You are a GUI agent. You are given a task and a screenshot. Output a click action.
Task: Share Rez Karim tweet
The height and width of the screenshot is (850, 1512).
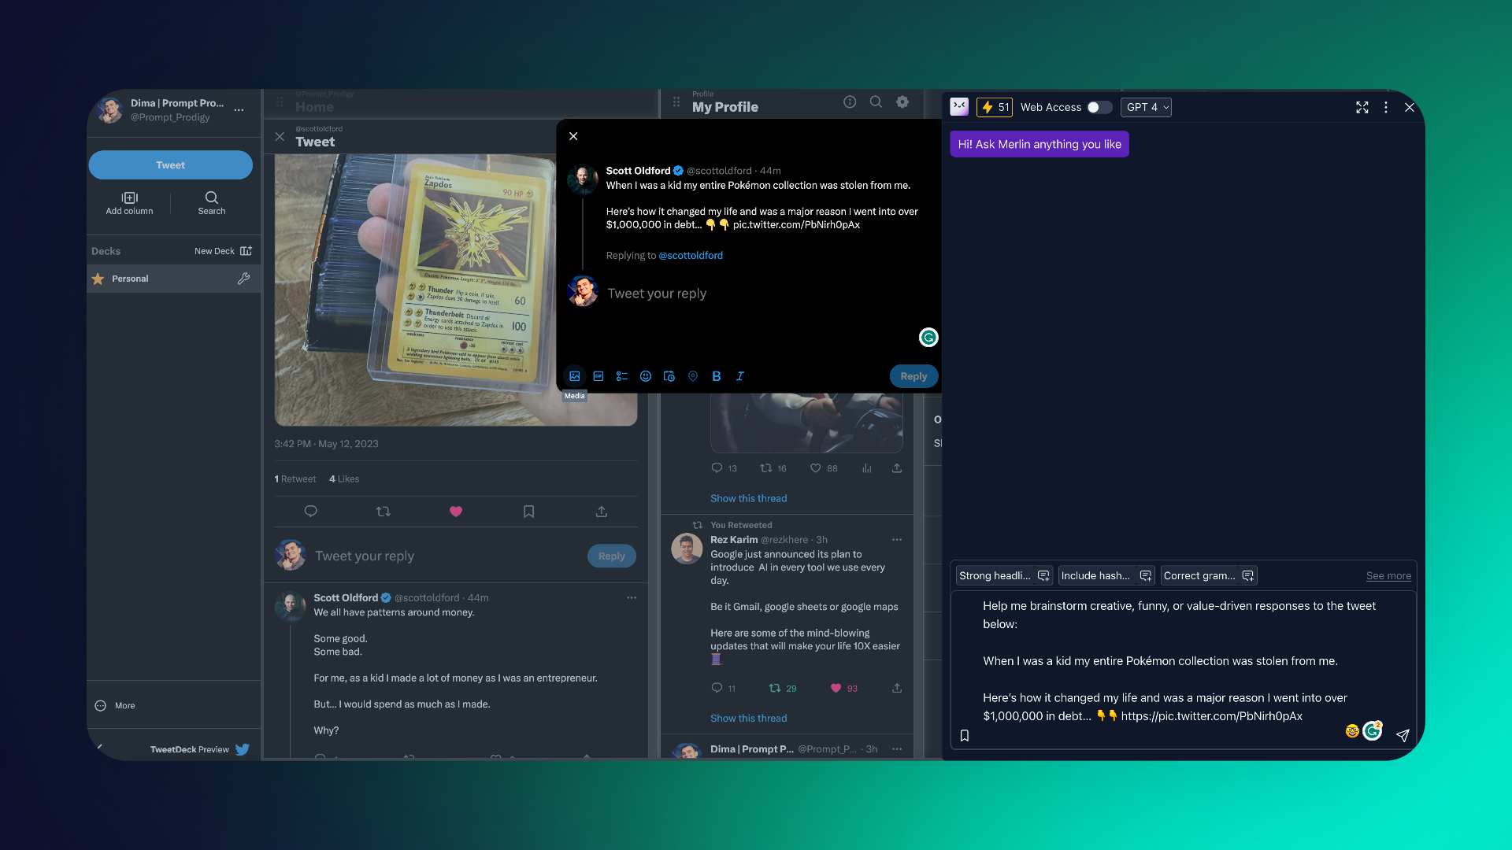tap(897, 688)
